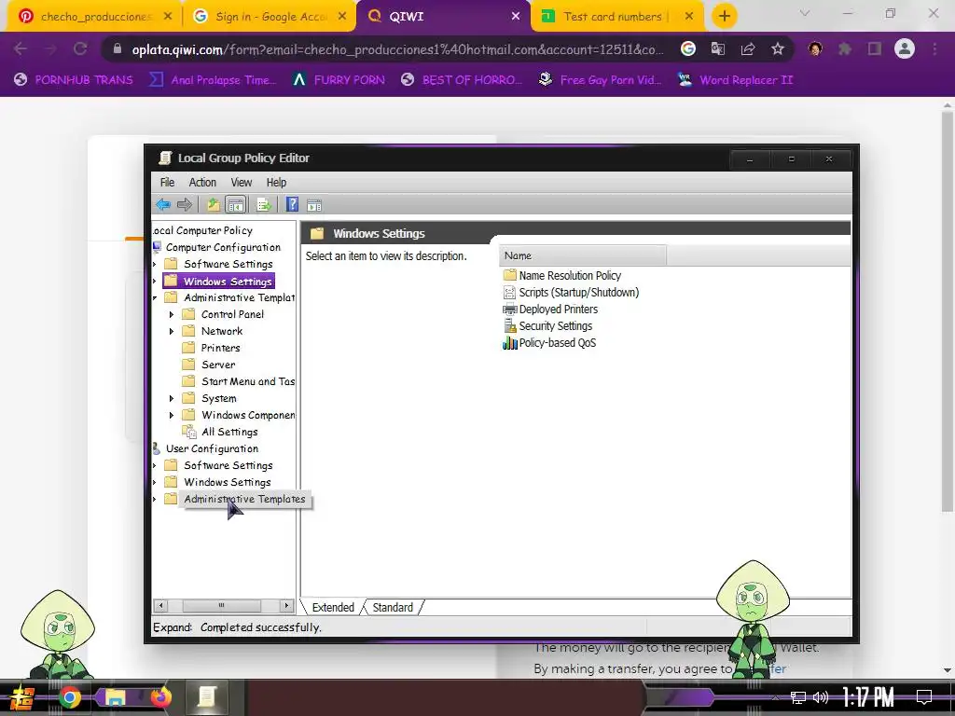
Task: Select Computer Configuration node
Action: coord(223,247)
